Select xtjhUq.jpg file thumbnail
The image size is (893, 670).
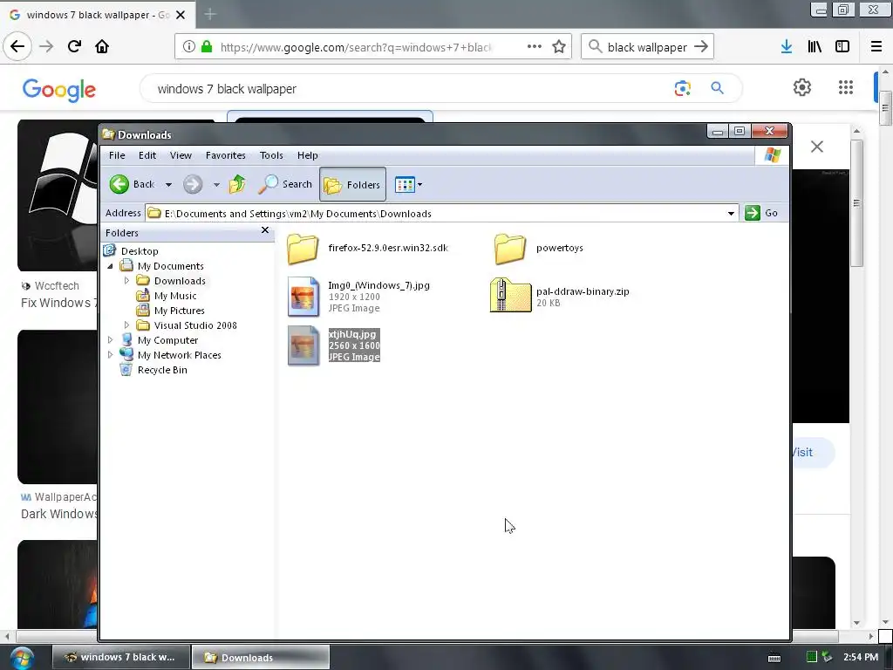point(303,345)
